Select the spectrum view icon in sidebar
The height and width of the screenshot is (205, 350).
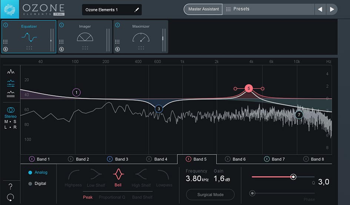pyautogui.click(x=11, y=71)
